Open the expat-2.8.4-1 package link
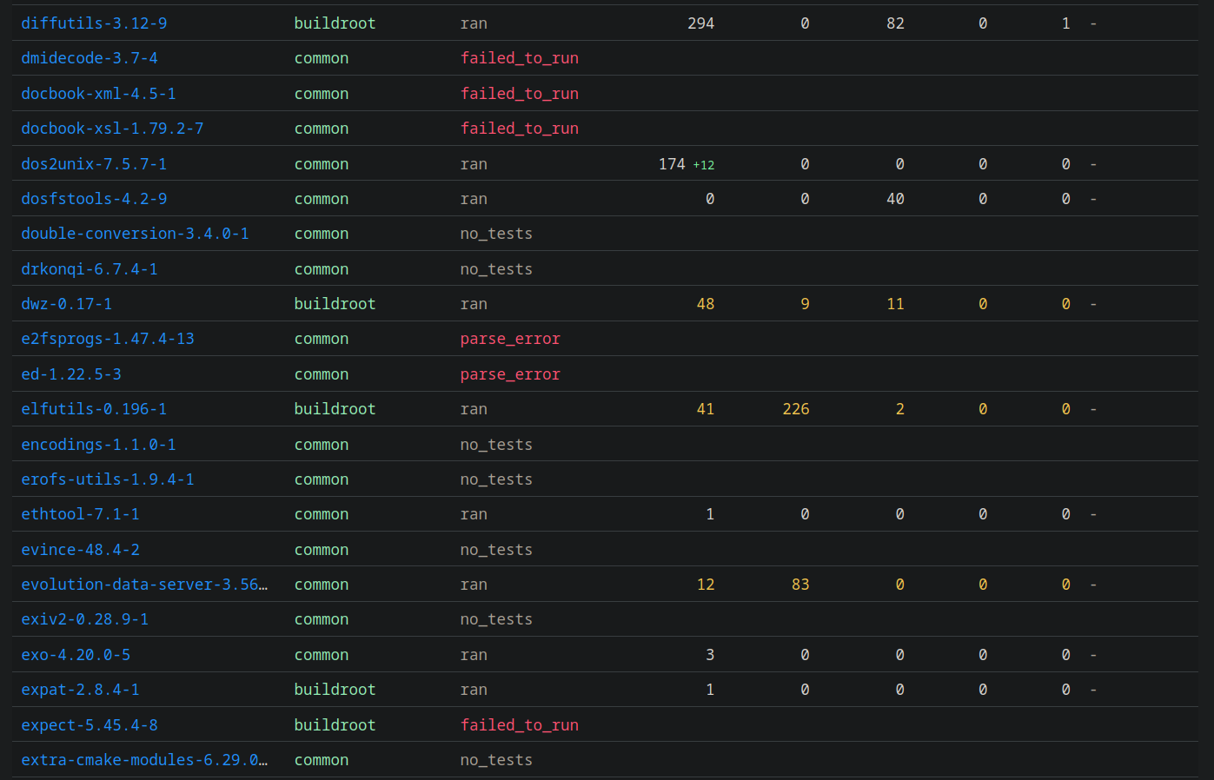This screenshot has width=1214, height=780. (x=80, y=690)
